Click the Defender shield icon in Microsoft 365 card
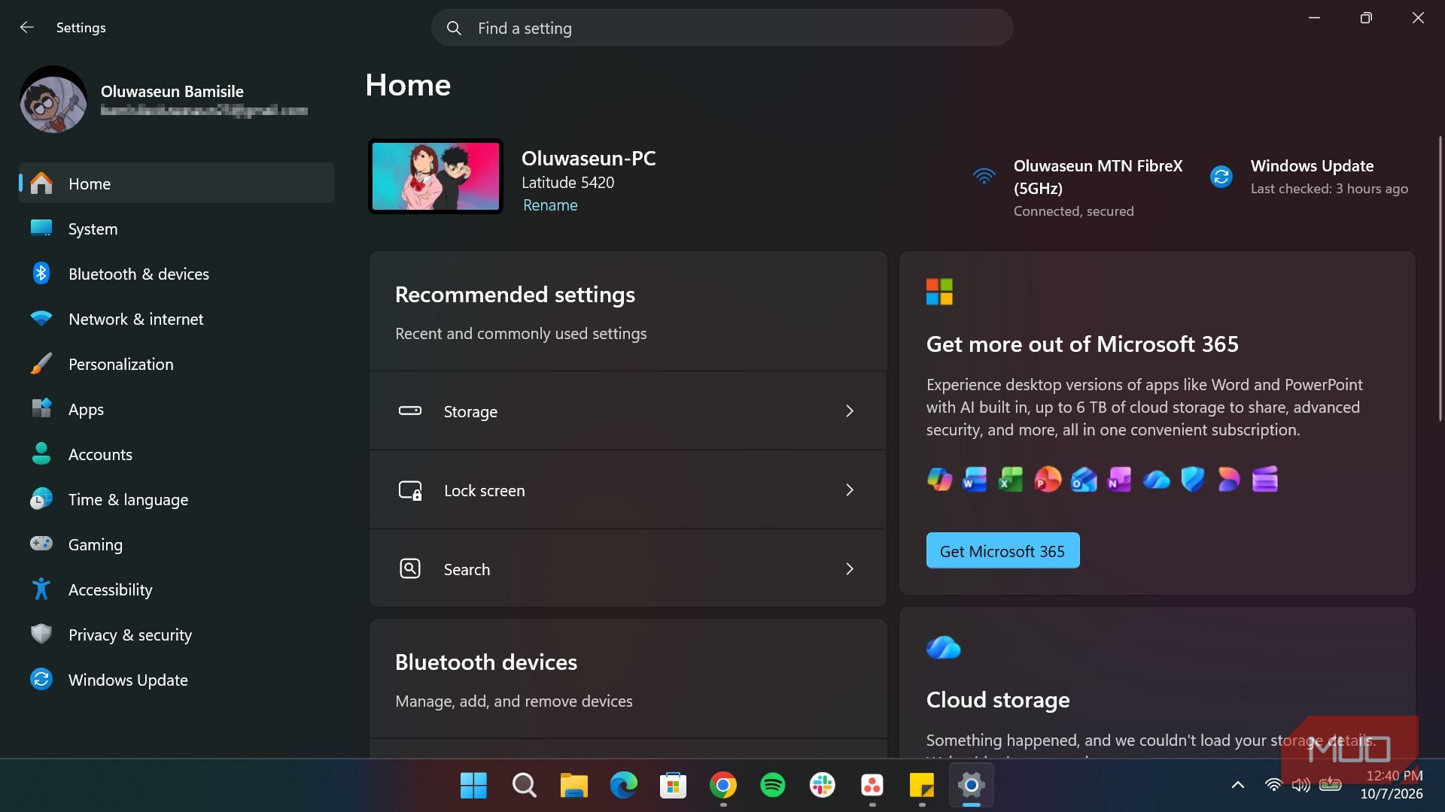 pyautogui.click(x=1193, y=479)
